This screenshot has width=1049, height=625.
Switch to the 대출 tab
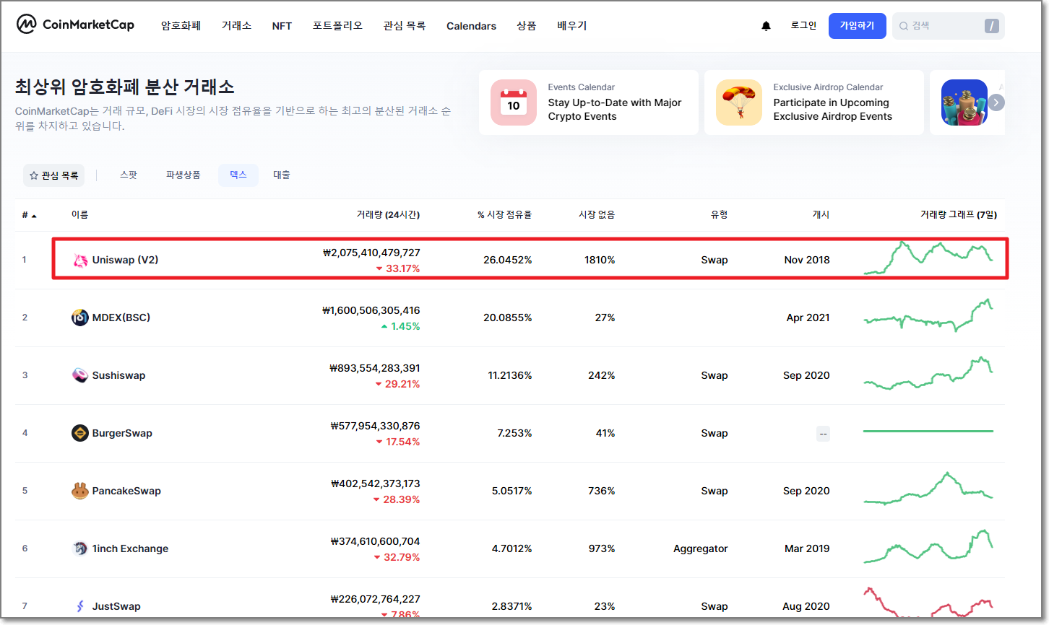point(282,175)
